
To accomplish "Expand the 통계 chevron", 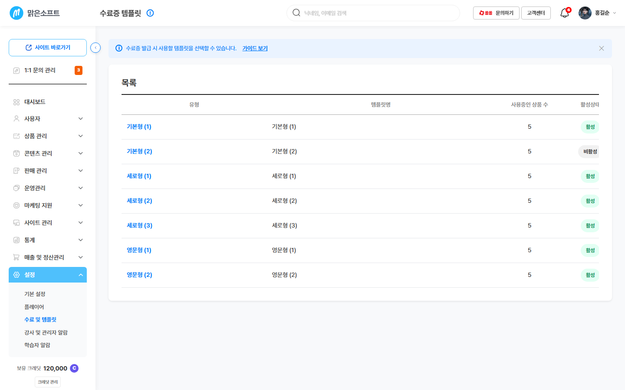I will 81,240.
